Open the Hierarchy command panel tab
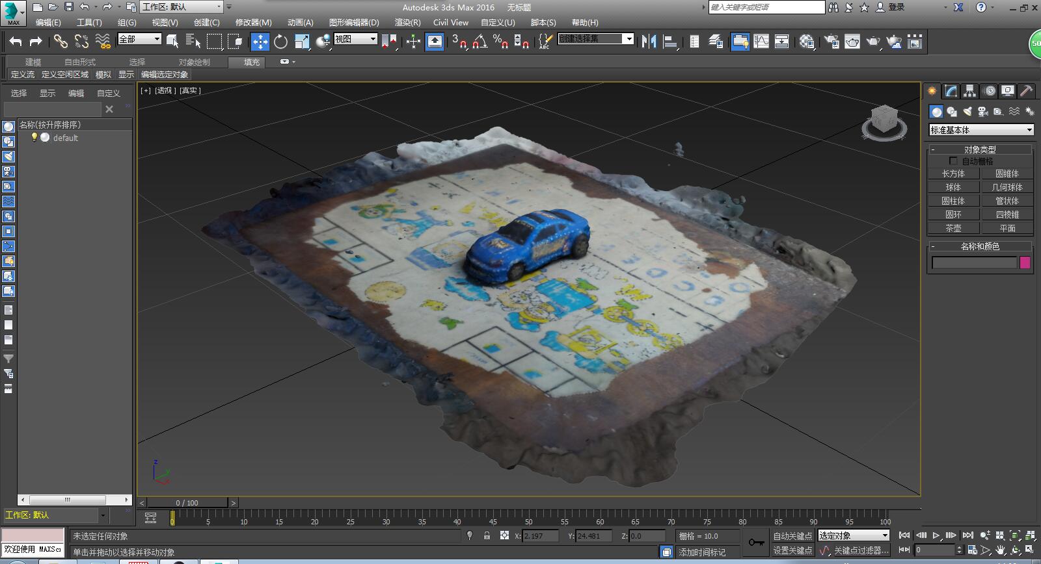This screenshot has width=1041, height=564. coord(970,91)
